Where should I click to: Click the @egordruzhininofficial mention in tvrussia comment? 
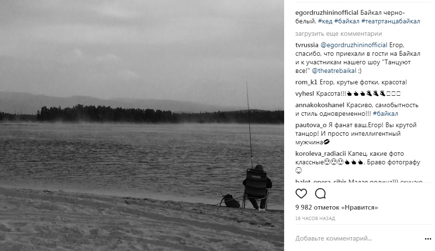(x=354, y=45)
